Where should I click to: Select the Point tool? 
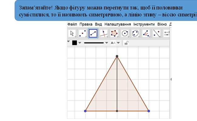pos(83,33)
